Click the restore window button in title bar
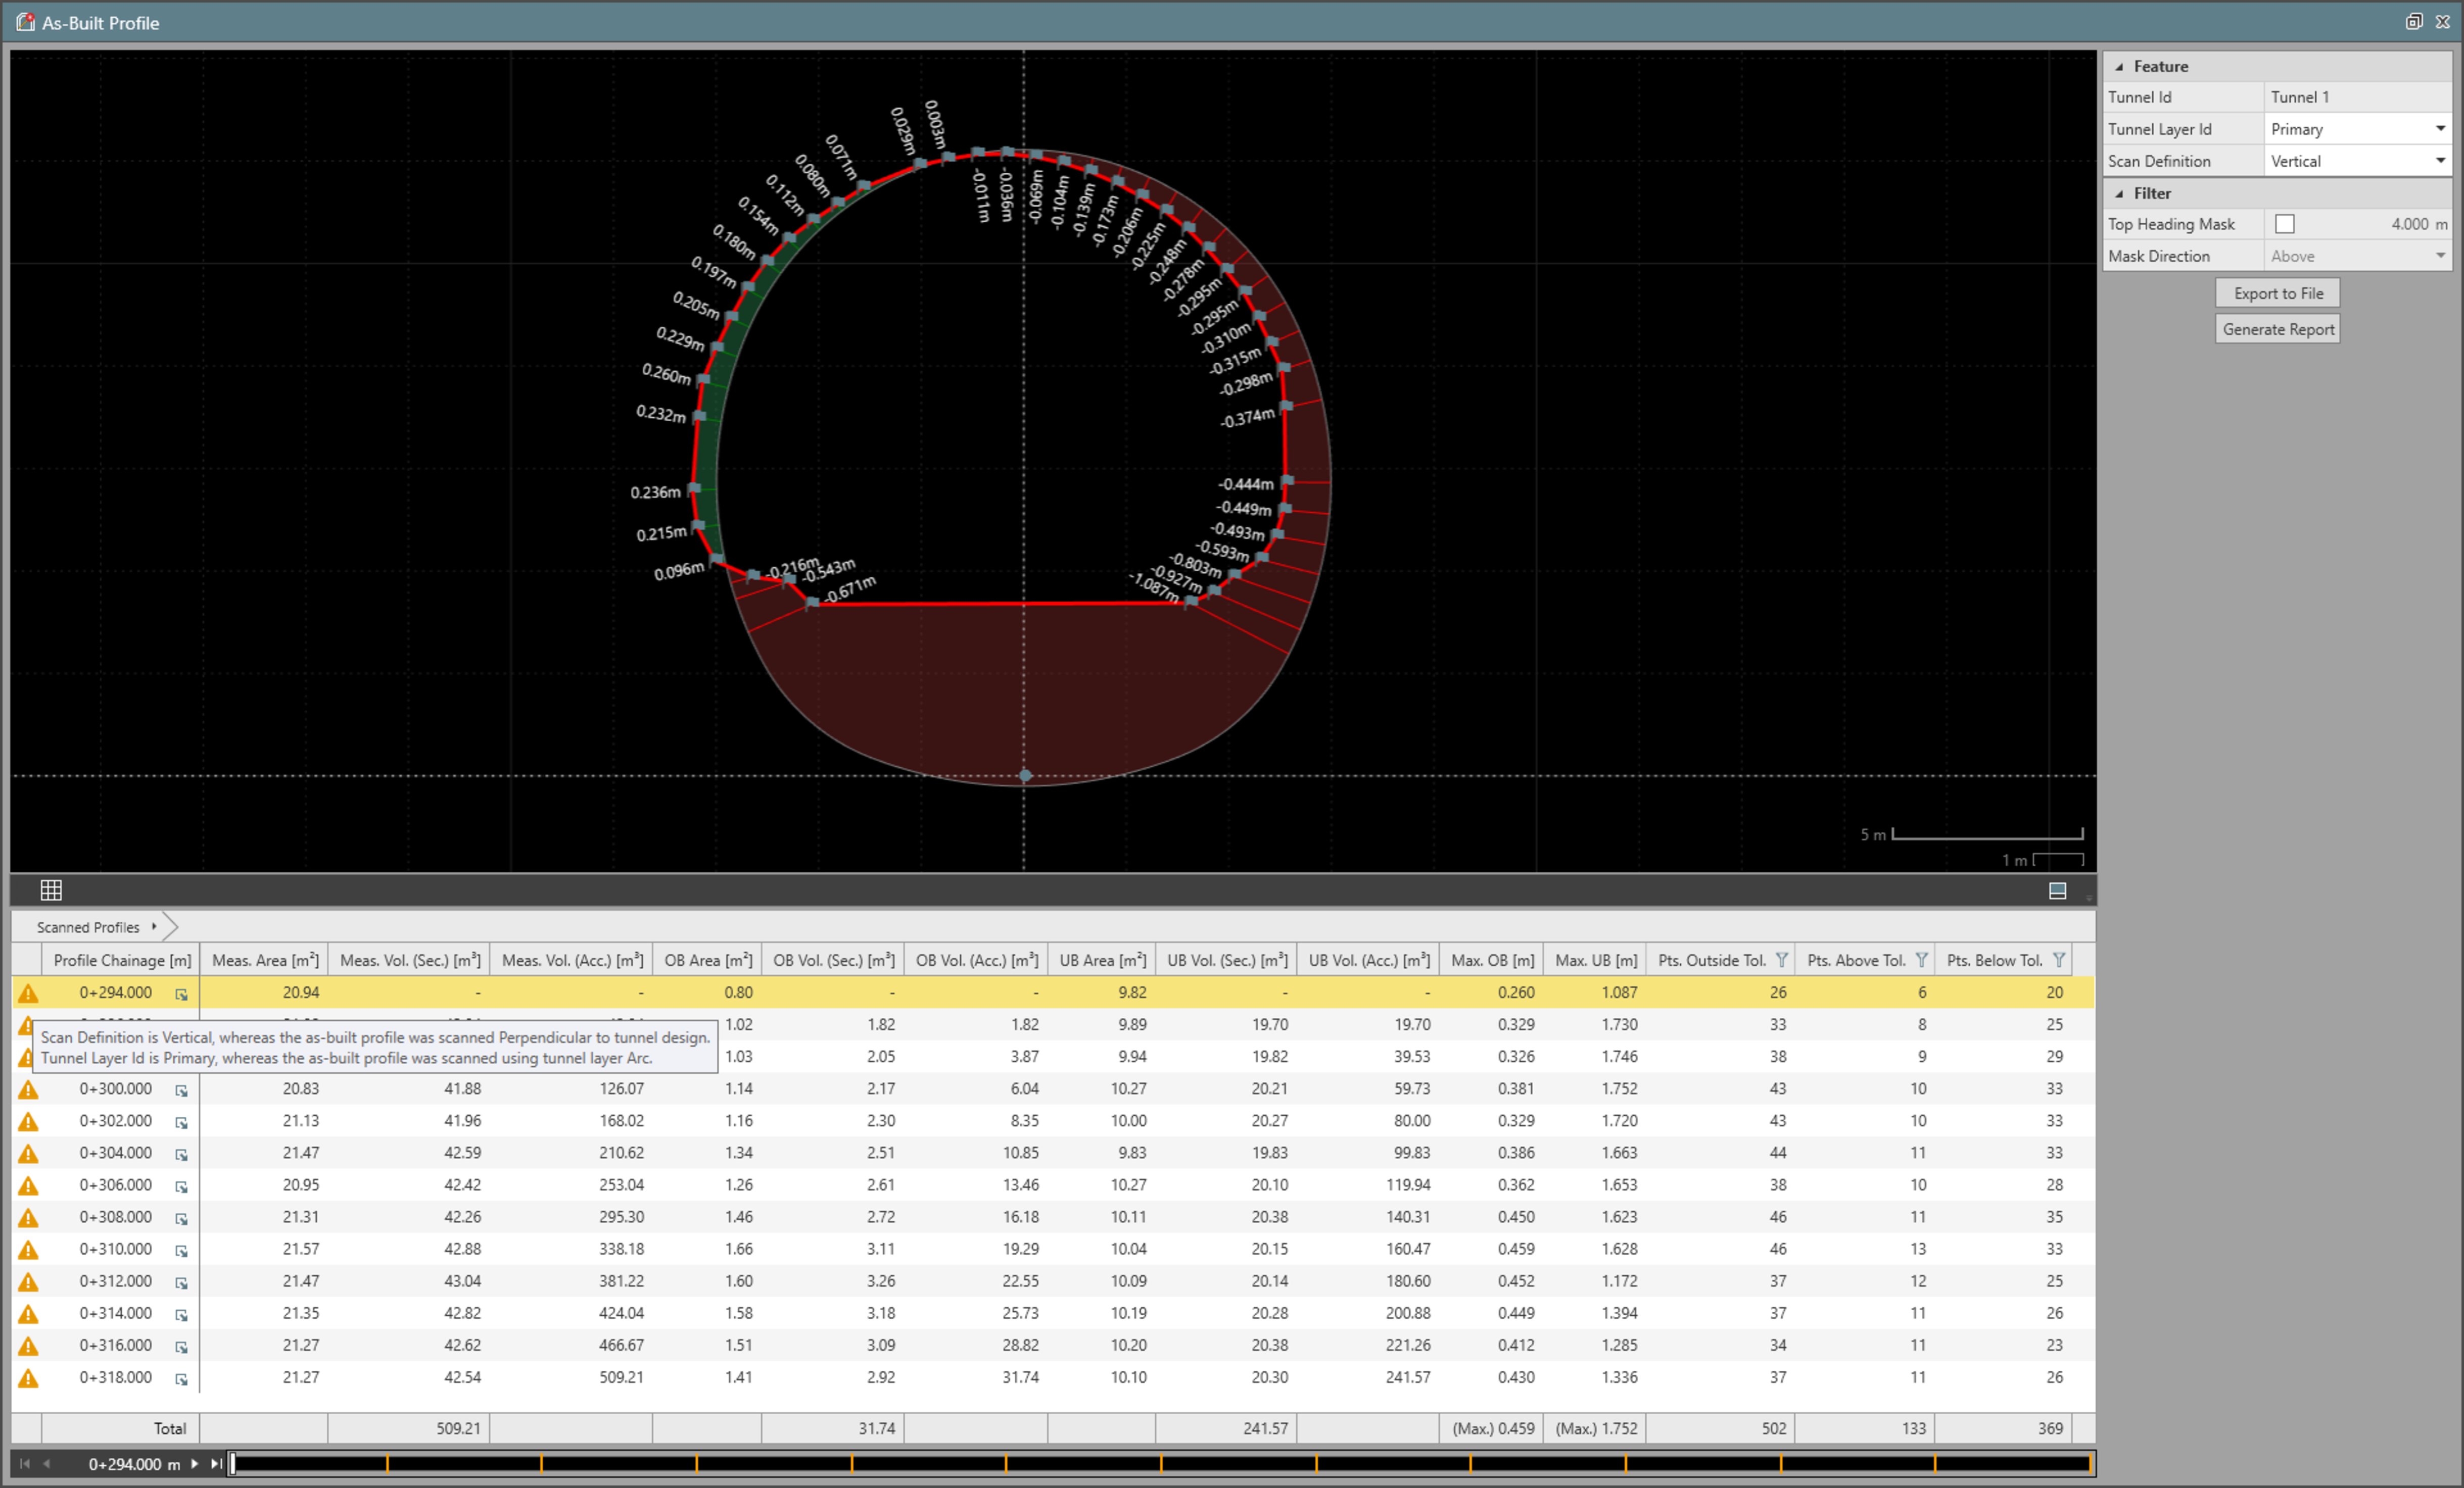This screenshot has width=2464, height=1488. [x=2413, y=21]
